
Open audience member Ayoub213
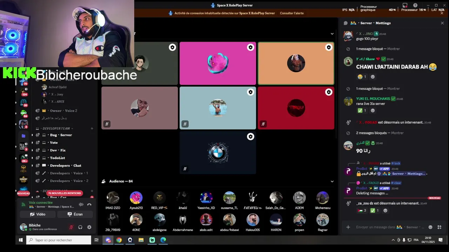pyautogui.click(x=136, y=200)
